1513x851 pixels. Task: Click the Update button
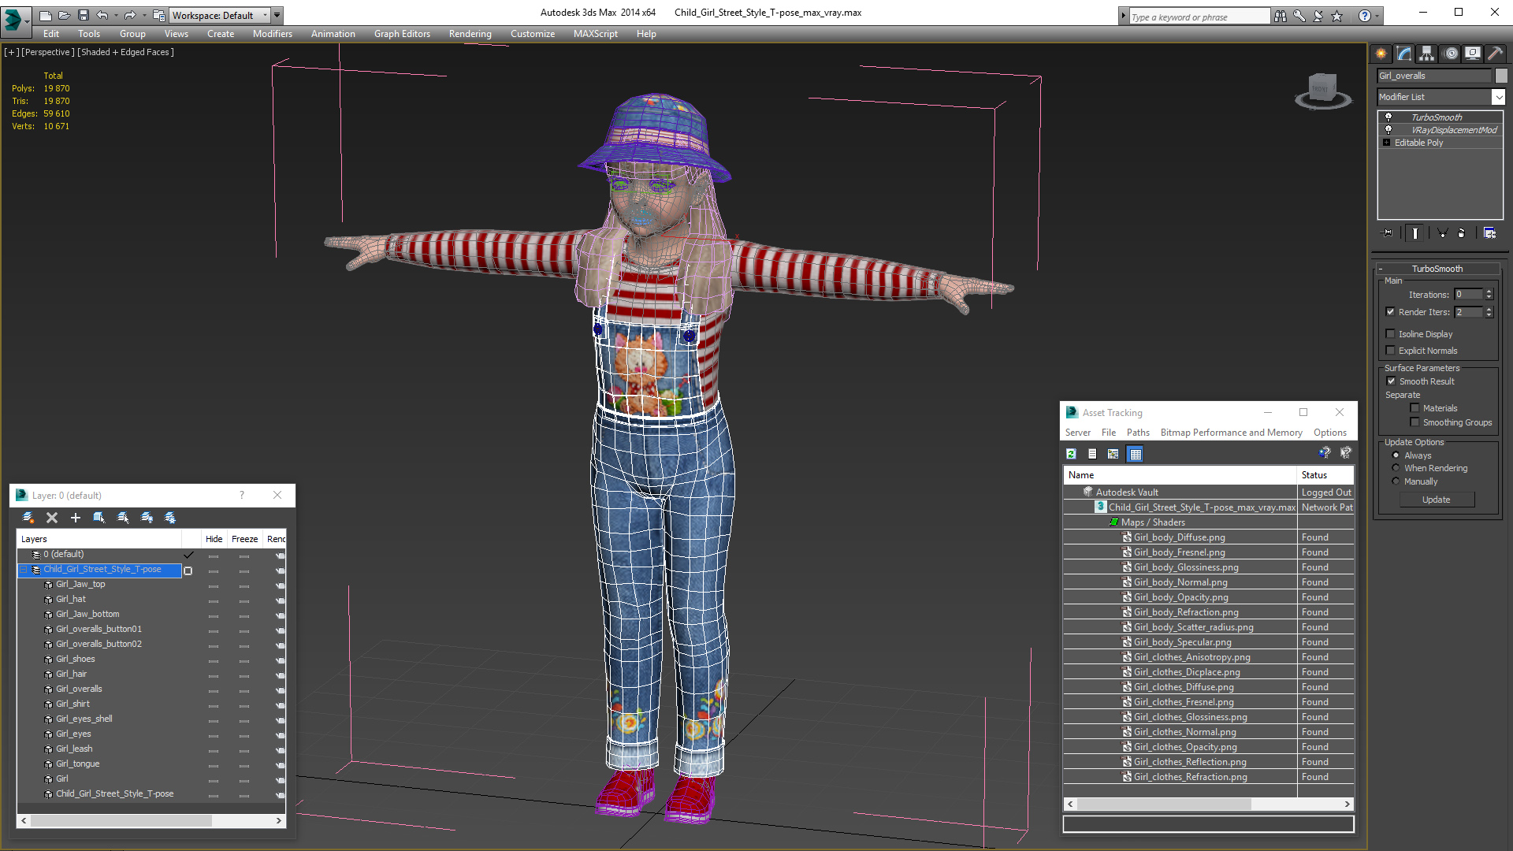(1437, 500)
